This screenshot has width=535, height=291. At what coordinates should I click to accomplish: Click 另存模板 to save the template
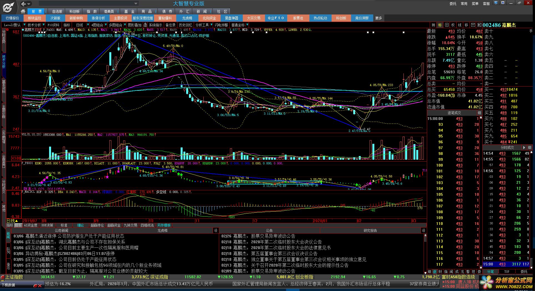tap(164, 225)
